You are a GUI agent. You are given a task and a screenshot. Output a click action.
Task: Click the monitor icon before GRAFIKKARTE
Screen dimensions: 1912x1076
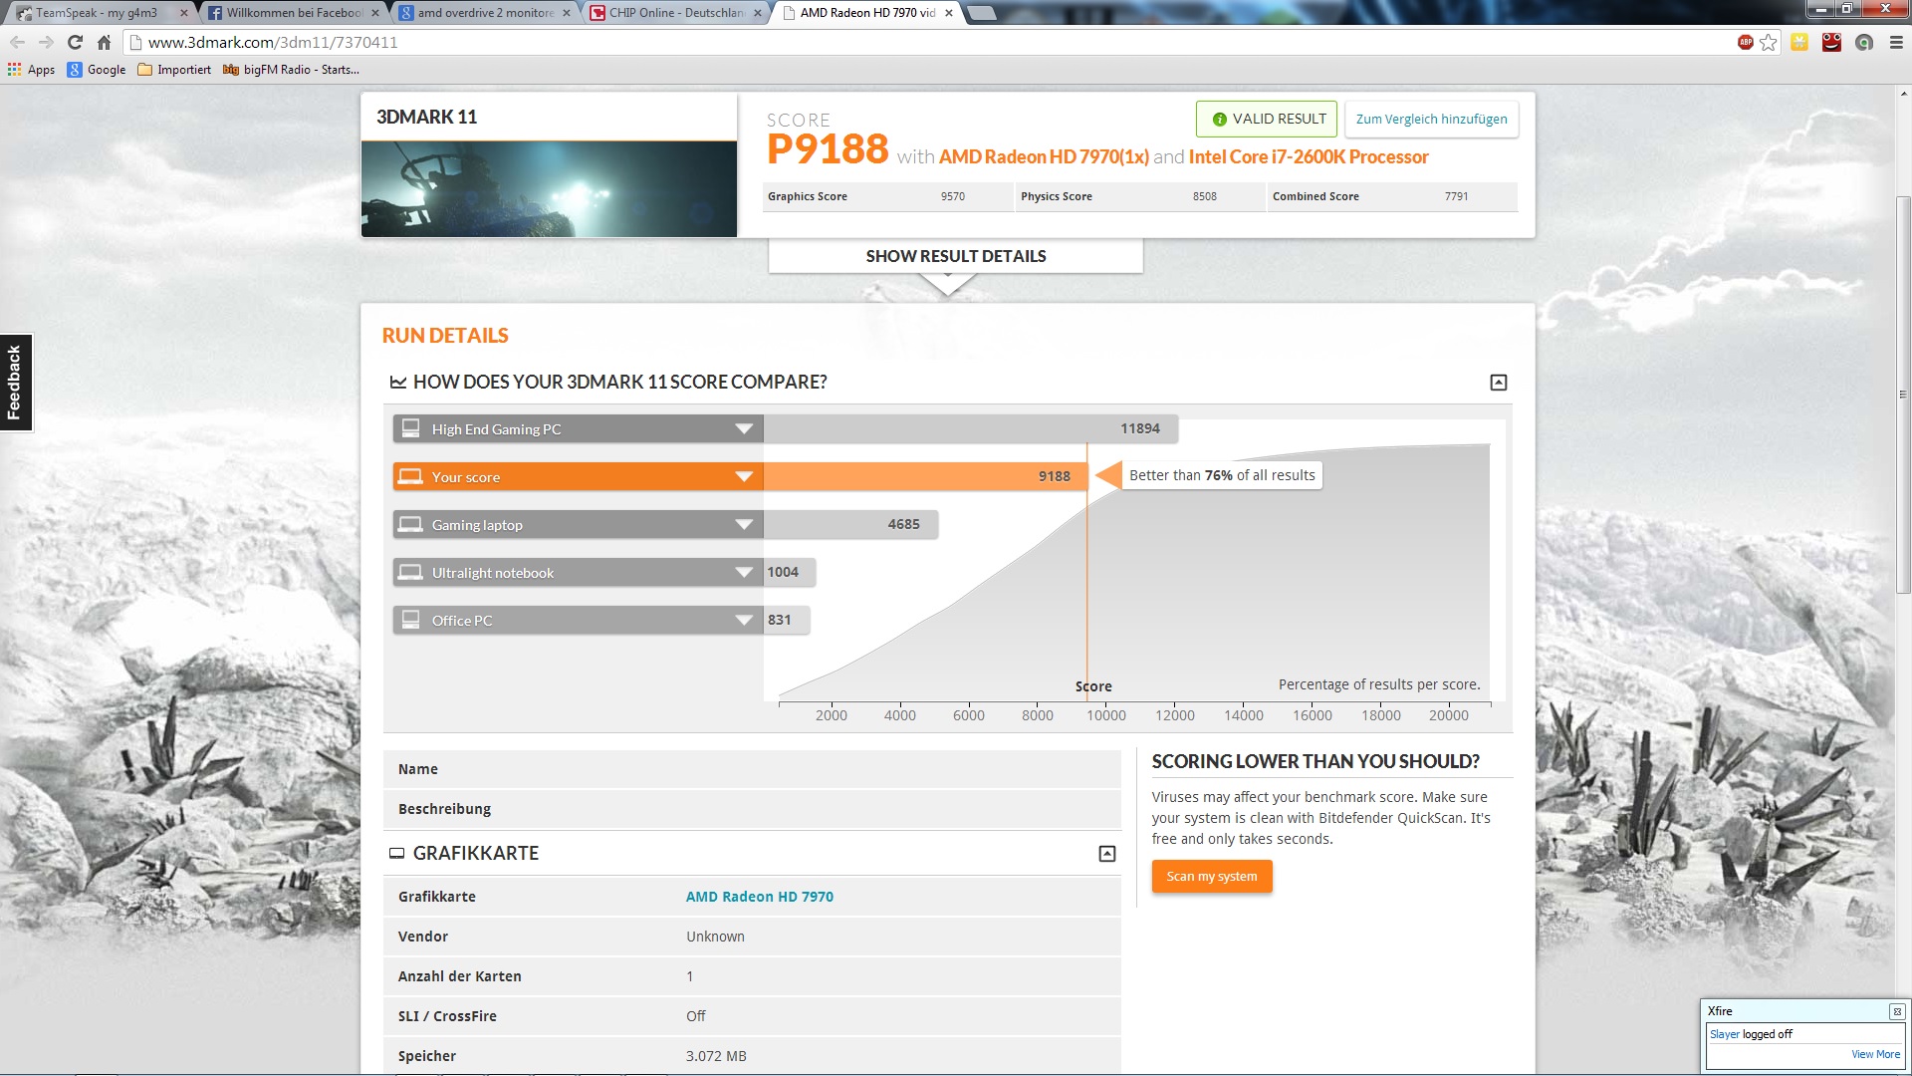(396, 854)
